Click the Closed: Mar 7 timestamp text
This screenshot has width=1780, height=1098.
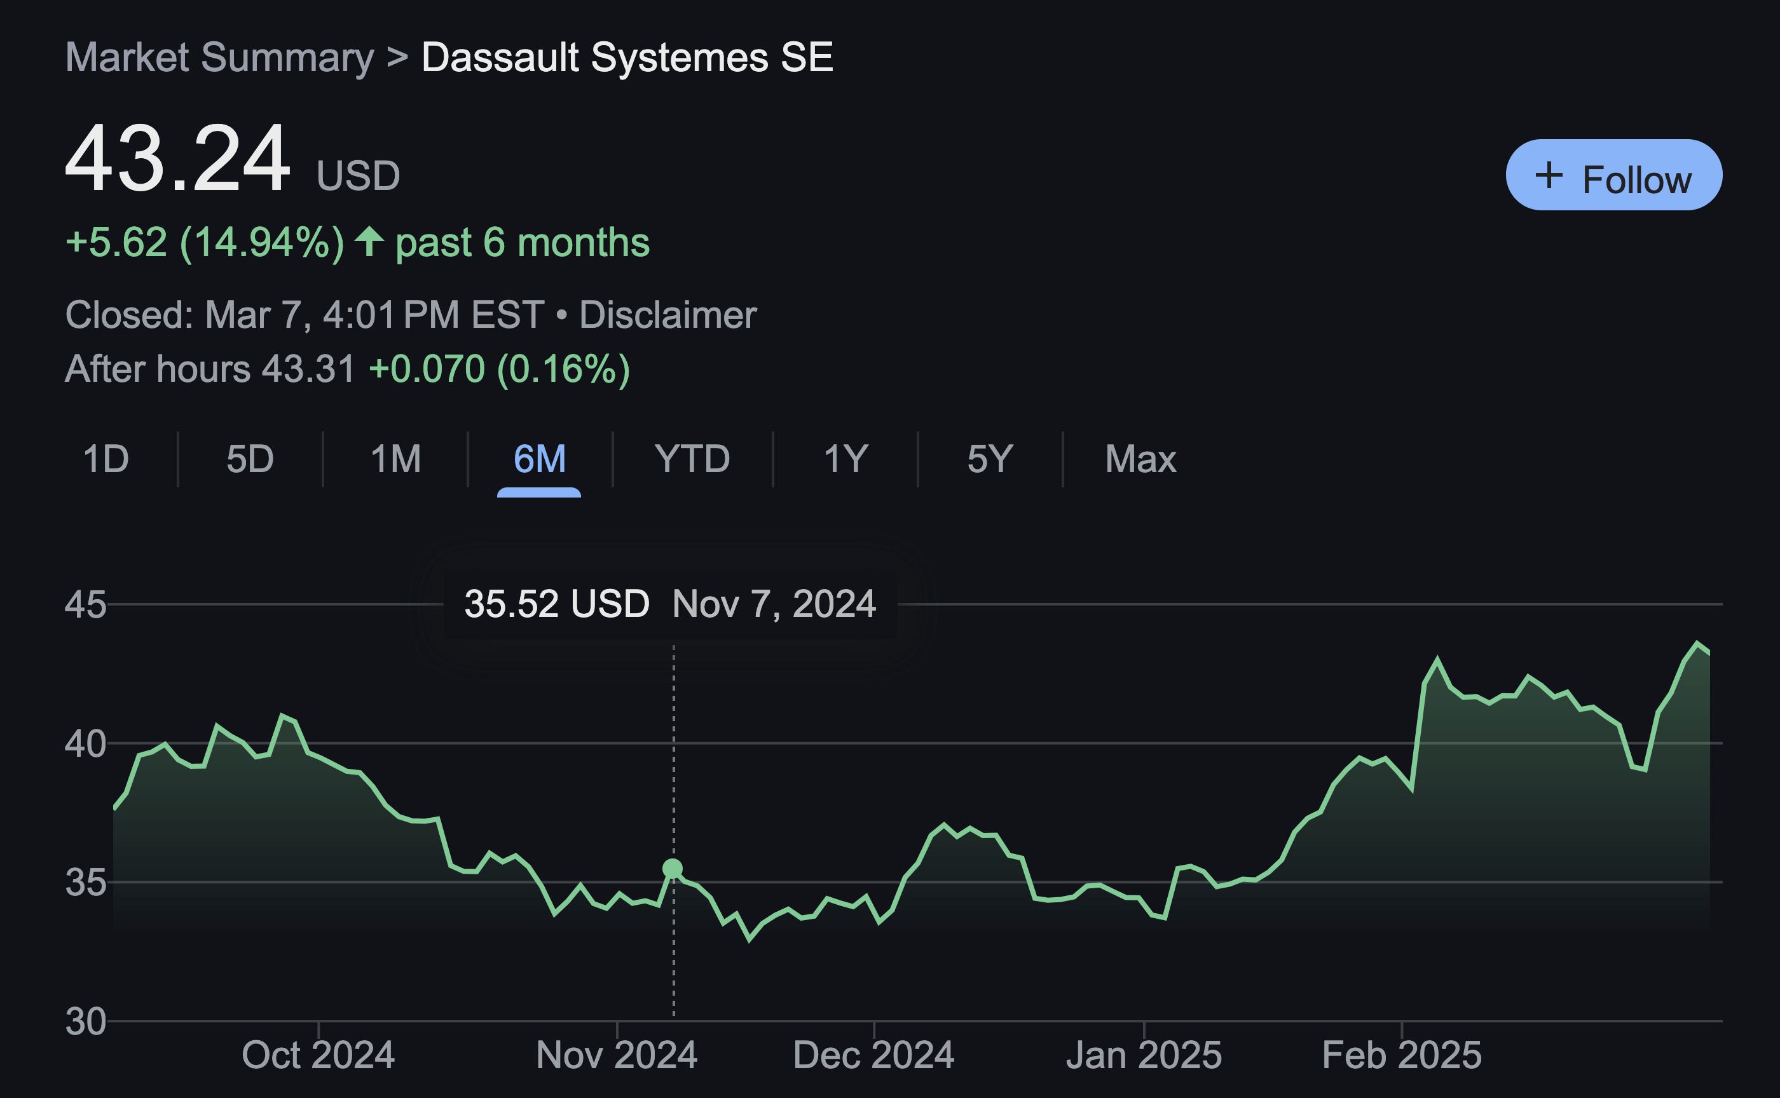tap(305, 315)
